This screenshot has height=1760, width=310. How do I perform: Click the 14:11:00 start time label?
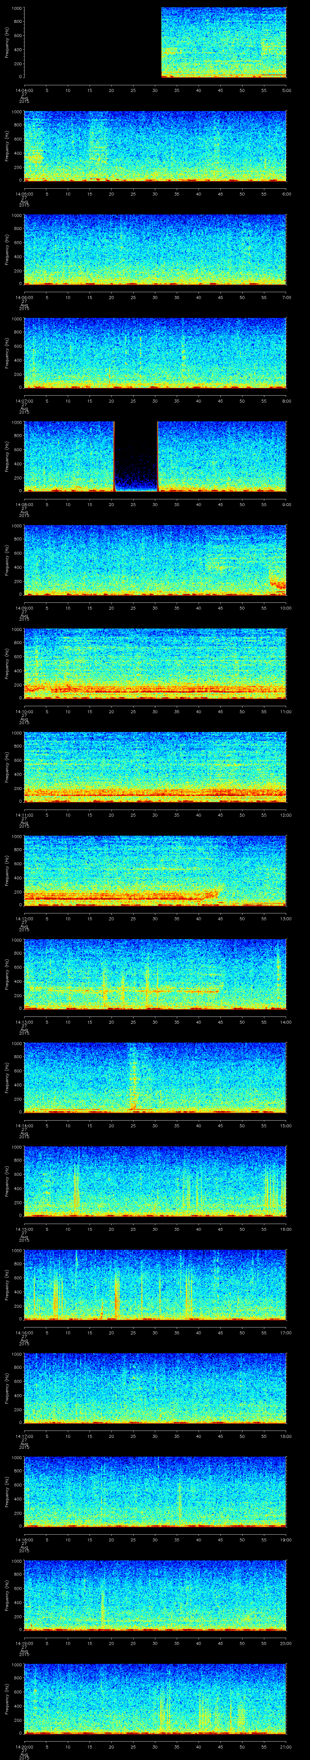click(x=24, y=814)
